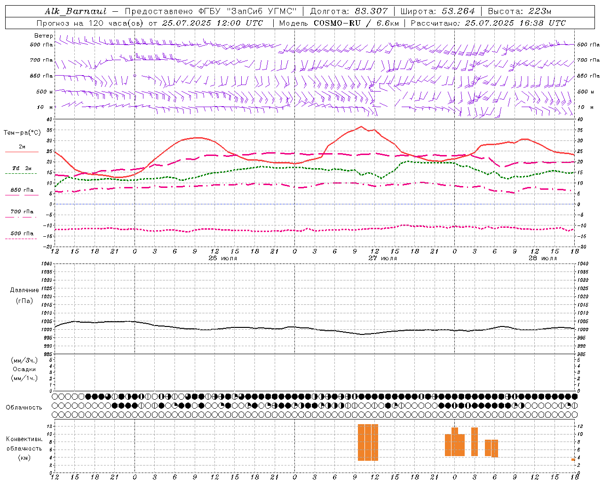Click the '26 июля' date label
This screenshot has height=481, width=602.
223,258
